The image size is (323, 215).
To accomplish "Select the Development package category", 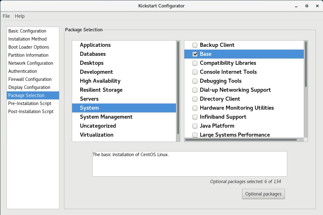I will (x=96, y=72).
